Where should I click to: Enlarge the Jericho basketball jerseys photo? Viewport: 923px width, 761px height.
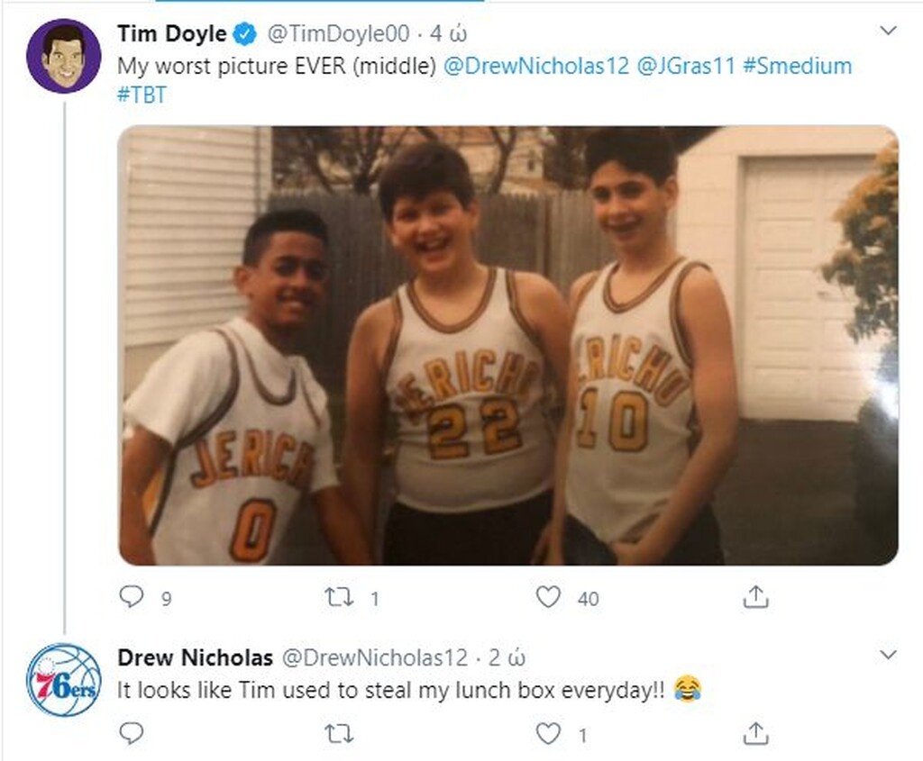(x=507, y=346)
